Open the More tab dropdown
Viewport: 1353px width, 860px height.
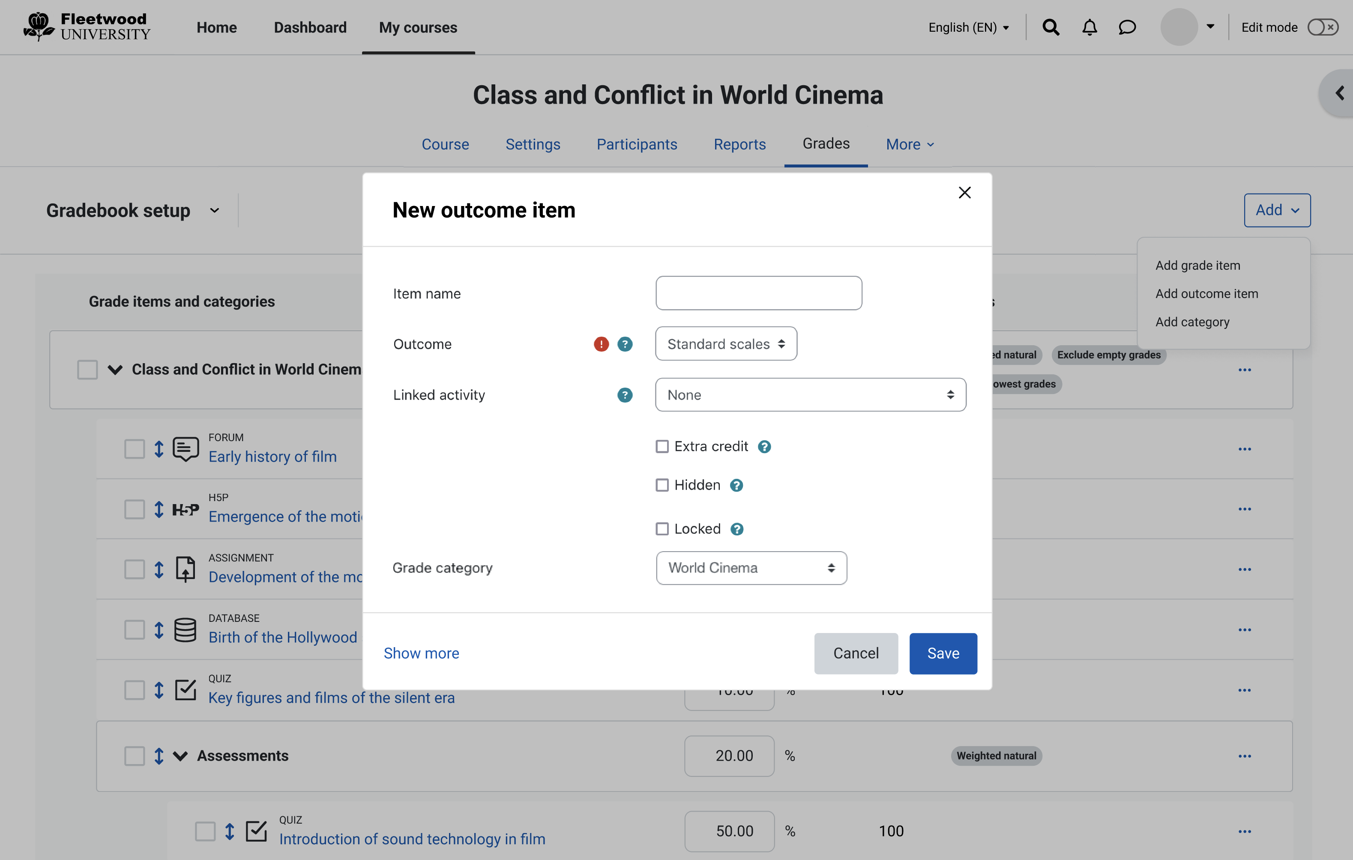pos(910,144)
